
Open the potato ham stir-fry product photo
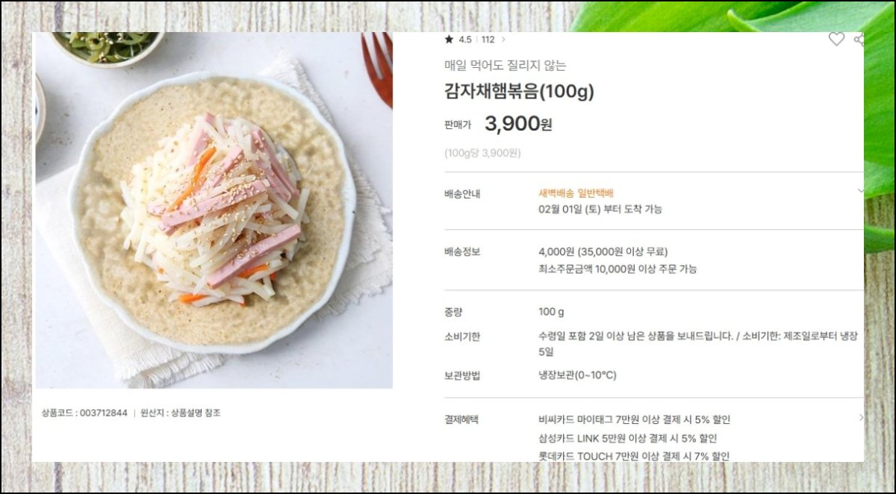point(214,210)
